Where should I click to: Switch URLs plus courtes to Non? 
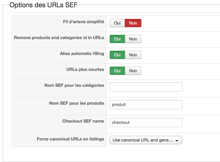[x=133, y=71]
